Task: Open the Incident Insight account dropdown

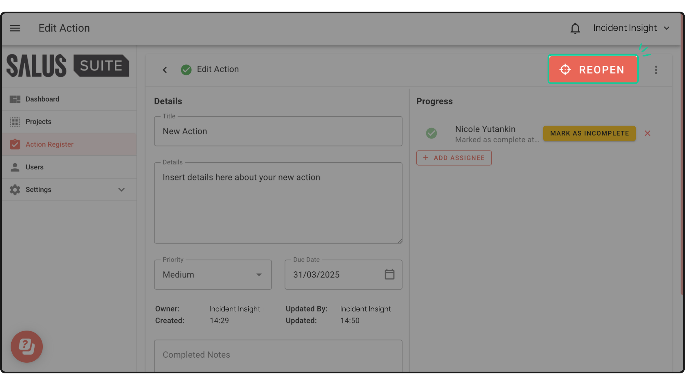Action: tap(631, 28)
